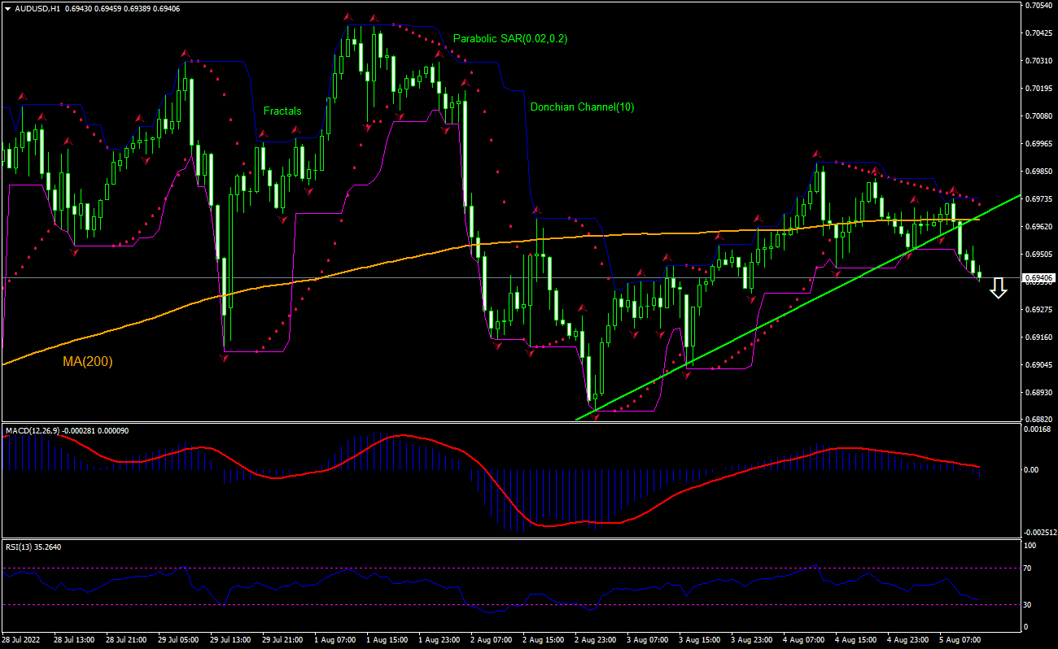
Task: Select the green Fractals label
Action: 282,111
